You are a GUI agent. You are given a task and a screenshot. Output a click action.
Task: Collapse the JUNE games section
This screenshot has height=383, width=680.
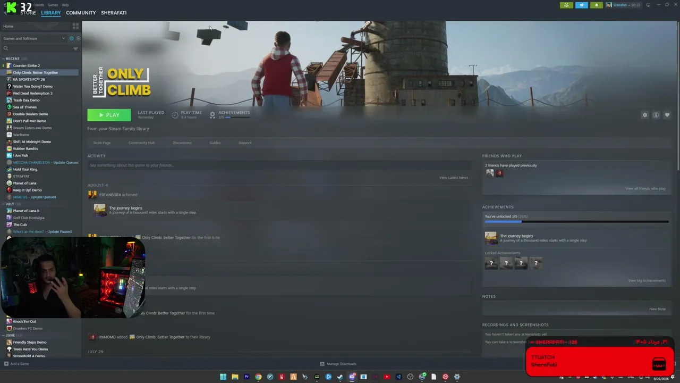coord(4,335)
